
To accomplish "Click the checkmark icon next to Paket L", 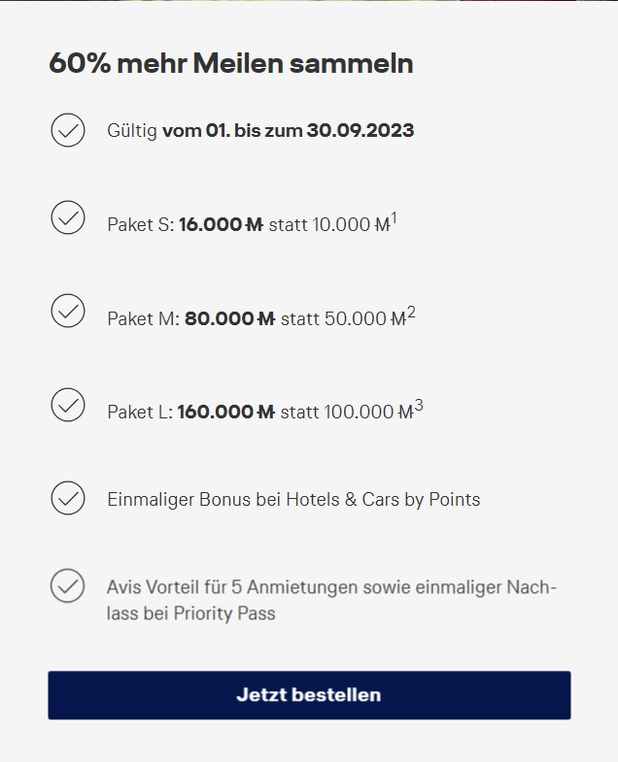I will 68,405.
